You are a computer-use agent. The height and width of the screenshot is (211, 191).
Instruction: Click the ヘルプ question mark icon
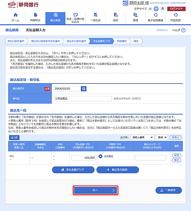pyautogui.click(x=183, y=30)
